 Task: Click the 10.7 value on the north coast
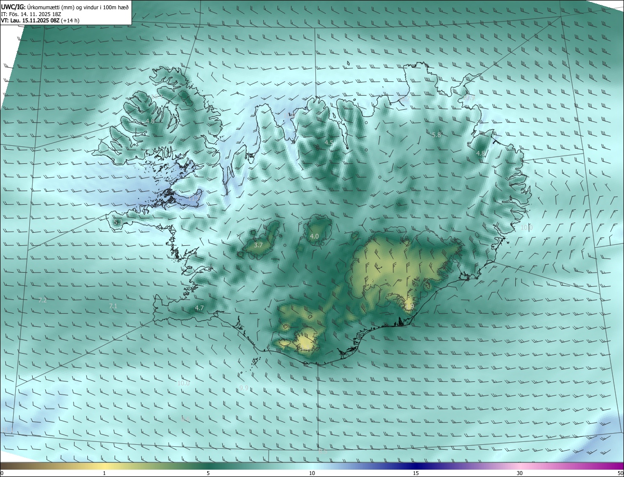405,99
